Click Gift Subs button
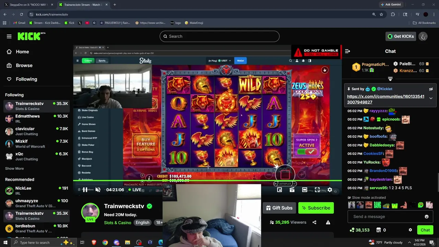Image resolution: width=439 pixels, height=247 pixels. pos(279,208)
